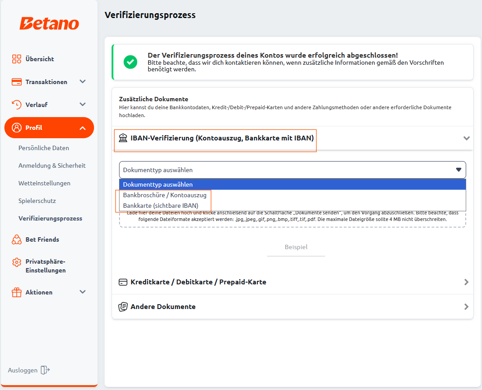The width and height of the screenshot is (482, 390).
Task: Collapse the IBAN-Verifizierung section chevron
Action: point(466,138)
